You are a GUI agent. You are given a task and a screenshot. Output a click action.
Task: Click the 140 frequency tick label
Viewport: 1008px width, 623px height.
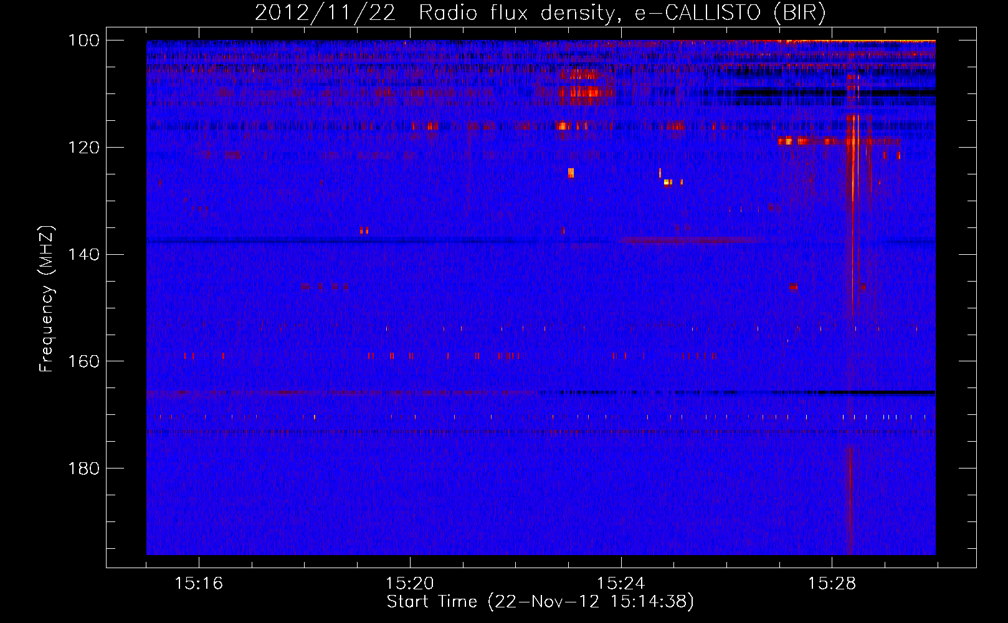coord(83,254)
